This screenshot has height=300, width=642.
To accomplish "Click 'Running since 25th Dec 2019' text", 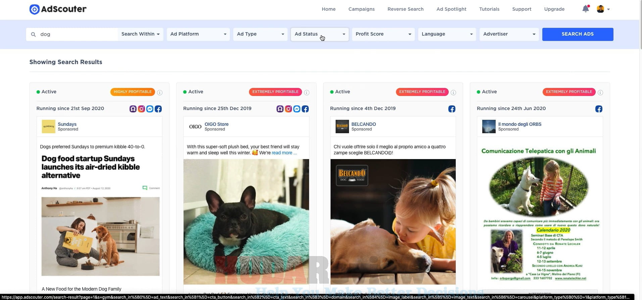I will 217,108.
